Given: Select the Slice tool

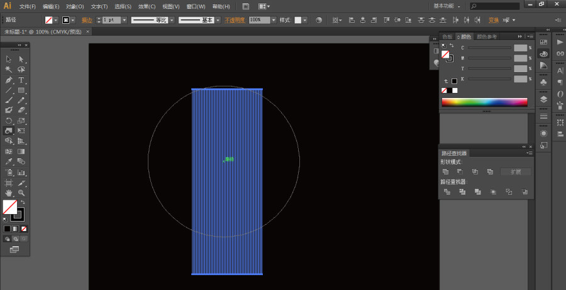Looking at the screenshot, I should [x=21, y=183].
